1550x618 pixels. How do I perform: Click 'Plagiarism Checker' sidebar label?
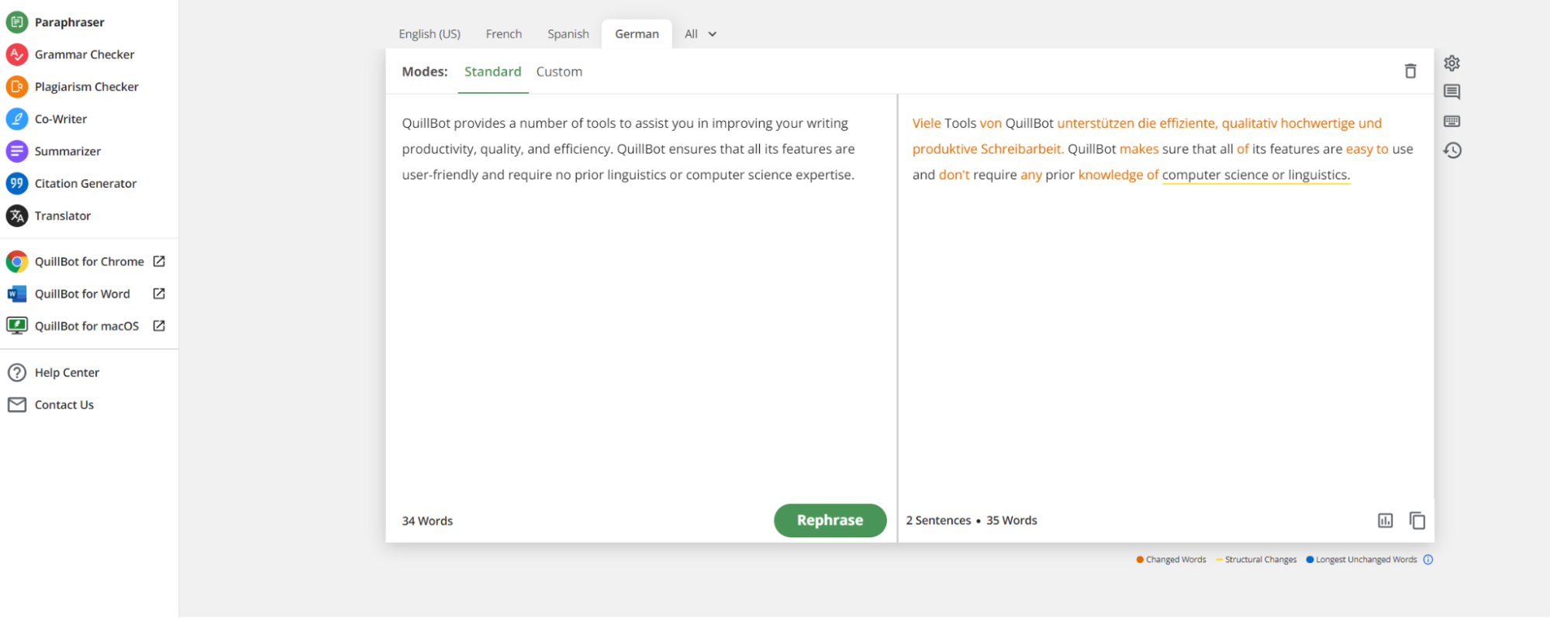[x=87, y=87]
